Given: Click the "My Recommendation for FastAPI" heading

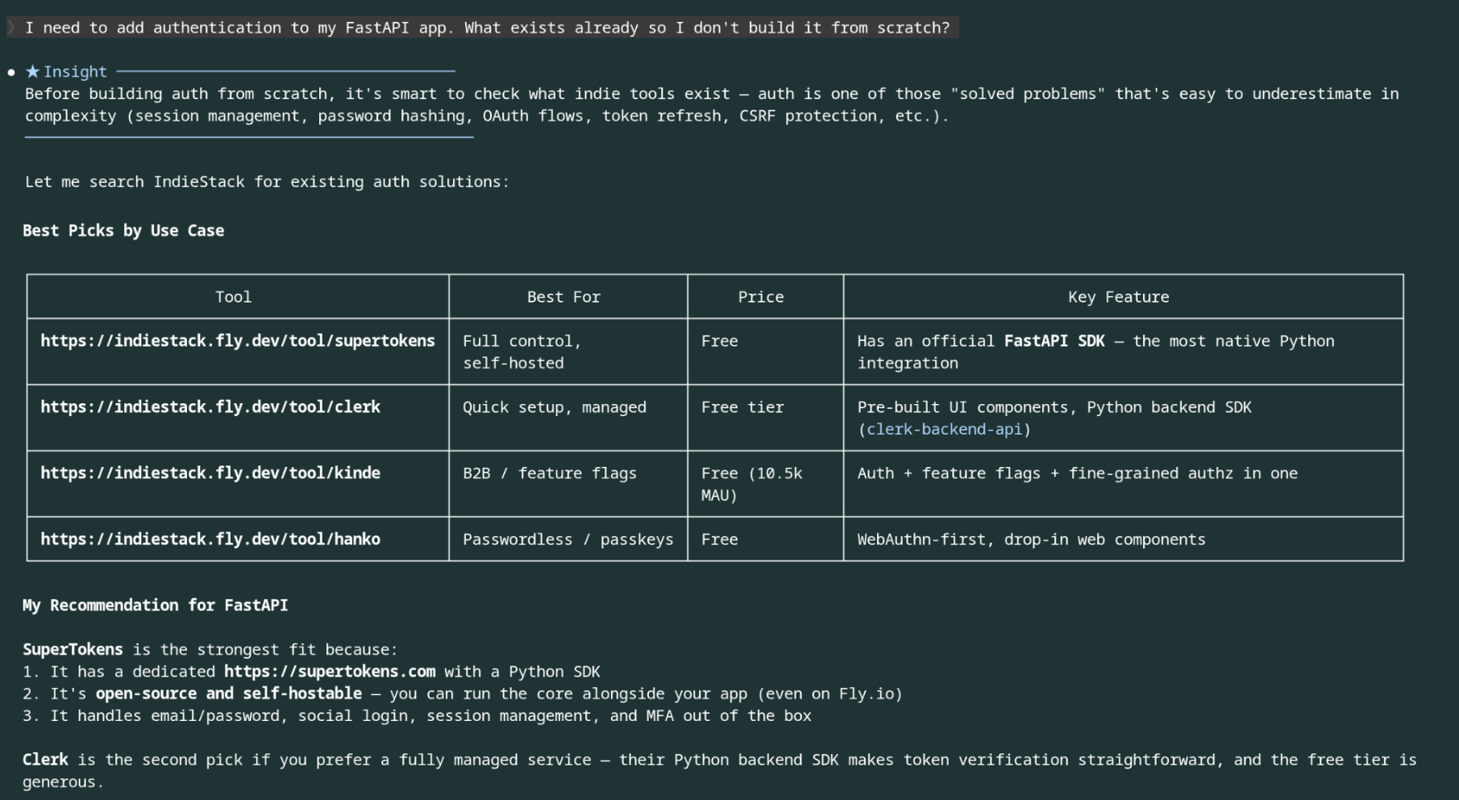Looking at the screenshot, I should [155, 606].
